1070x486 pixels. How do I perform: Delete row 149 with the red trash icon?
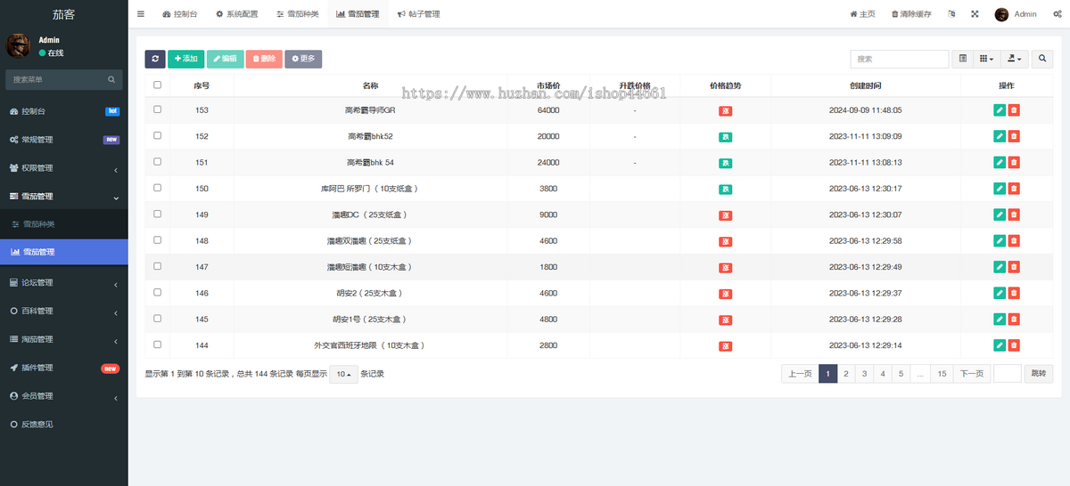[1014, 215]
